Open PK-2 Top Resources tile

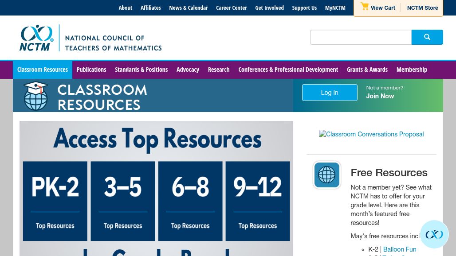[55, 201]
